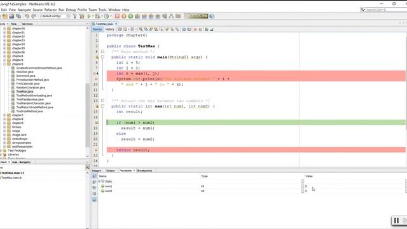Minimize the Projects panel group
Viewport: 407px width, 229px height.
[x=87, y=24]
